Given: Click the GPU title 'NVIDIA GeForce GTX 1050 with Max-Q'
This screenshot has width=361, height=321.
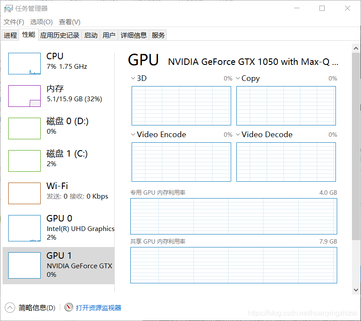Looking at the screenshot, I should 253,62.
